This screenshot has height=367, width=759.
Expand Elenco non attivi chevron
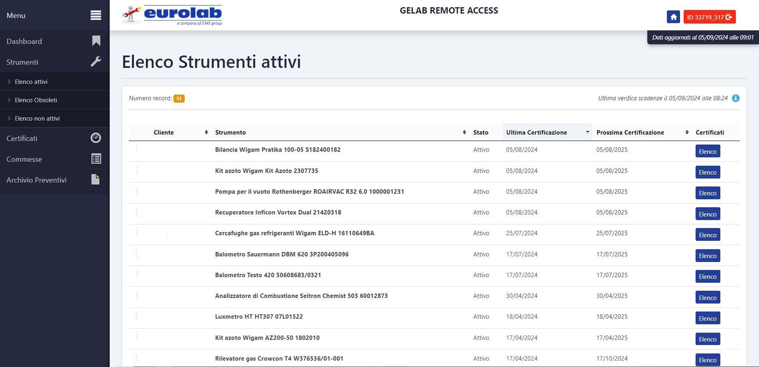click(9, 118)
